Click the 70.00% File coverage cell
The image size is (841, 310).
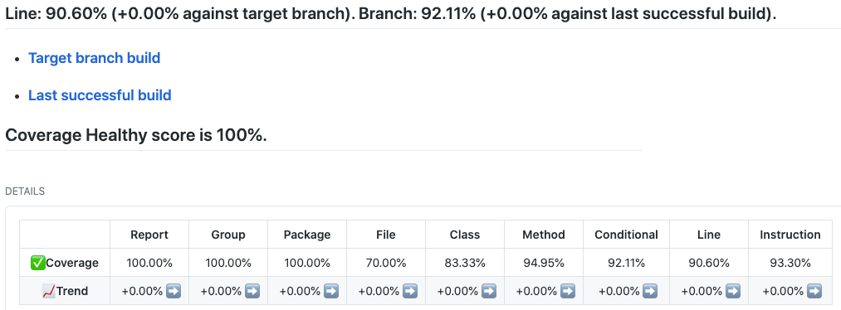(x=386, y=263)
